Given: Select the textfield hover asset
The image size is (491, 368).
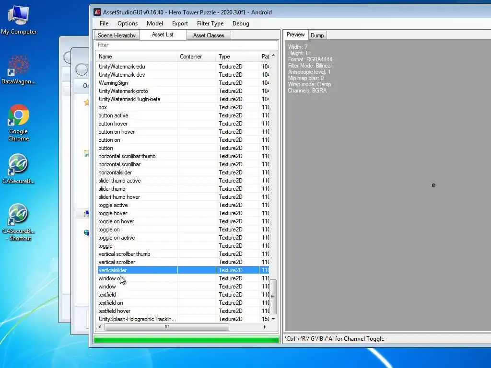Looking at the screenshot, I should (183, 310).
